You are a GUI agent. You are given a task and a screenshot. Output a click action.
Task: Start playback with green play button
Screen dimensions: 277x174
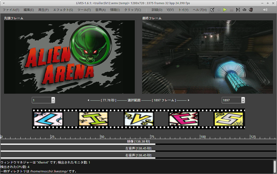coord(225,10)
